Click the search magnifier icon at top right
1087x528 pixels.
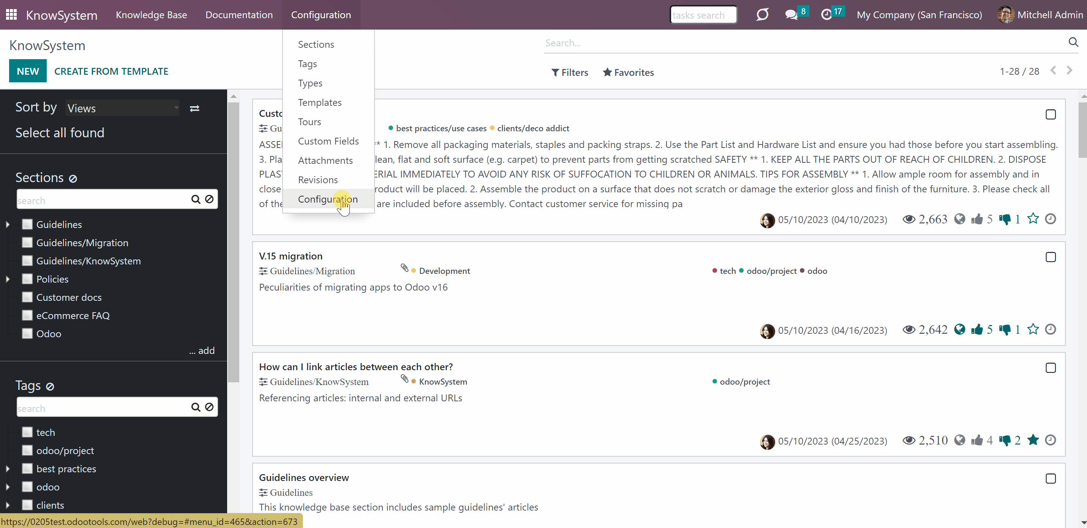(1073, 42)
